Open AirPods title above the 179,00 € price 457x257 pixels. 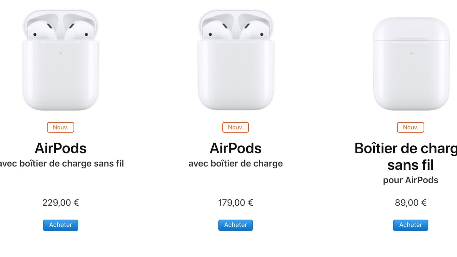[x=236, y=148]
